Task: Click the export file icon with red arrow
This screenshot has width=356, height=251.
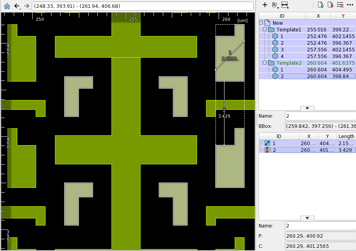Action: (x=330, y=5)
